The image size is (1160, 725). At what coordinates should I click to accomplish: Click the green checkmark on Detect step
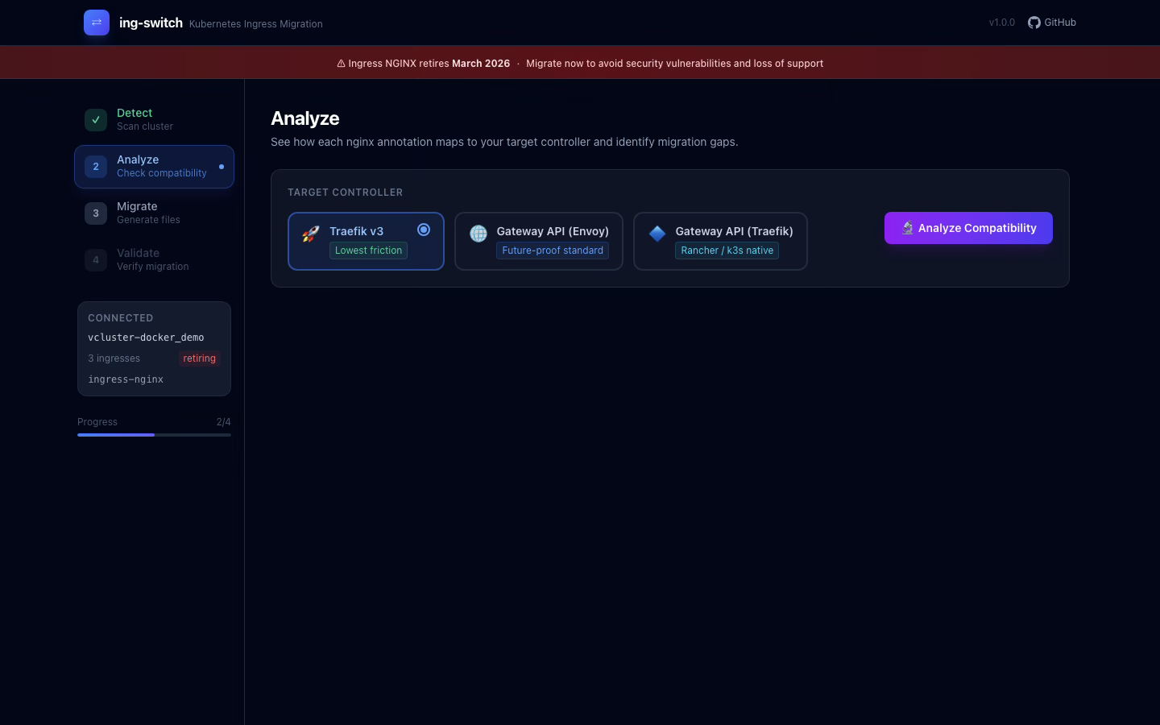click(x=96, y=120)
